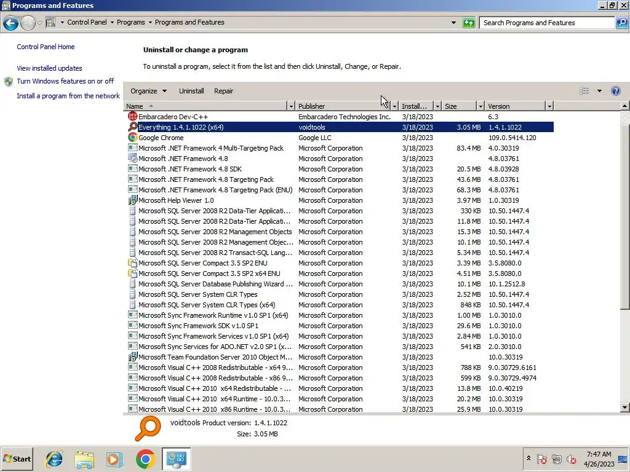Open the Publisher column filter dropdown
The image size is (630, 472).
[394, 106]
